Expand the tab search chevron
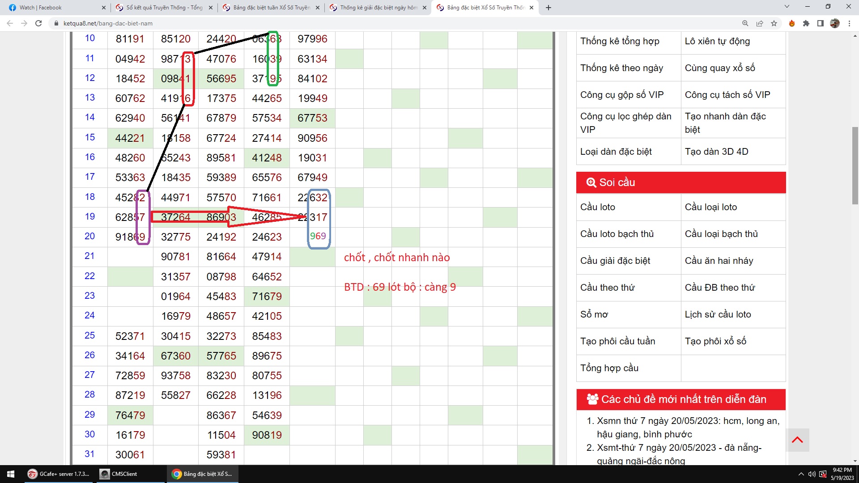 coord(787,7)
